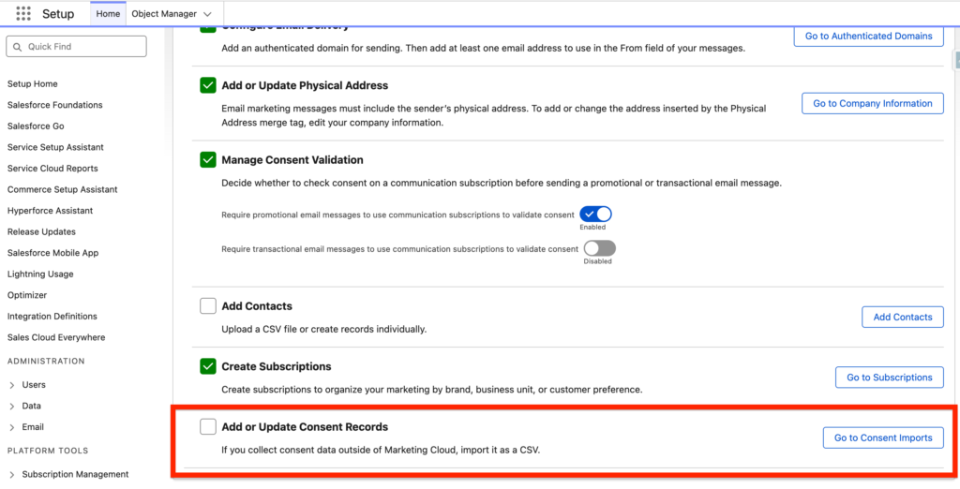Switch to the Home tab

coord(108,14)
